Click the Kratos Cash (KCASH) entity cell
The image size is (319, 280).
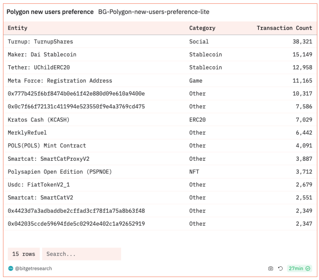pos(39,120)
